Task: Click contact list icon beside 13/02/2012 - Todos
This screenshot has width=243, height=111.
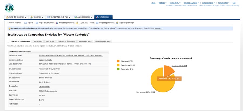Action: 77,23
